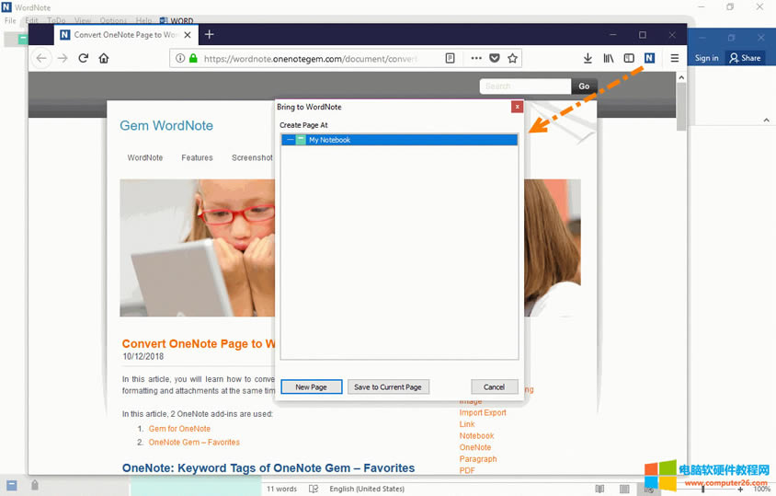Open browser Downloads arrow icon

click(x=588, y=59)
